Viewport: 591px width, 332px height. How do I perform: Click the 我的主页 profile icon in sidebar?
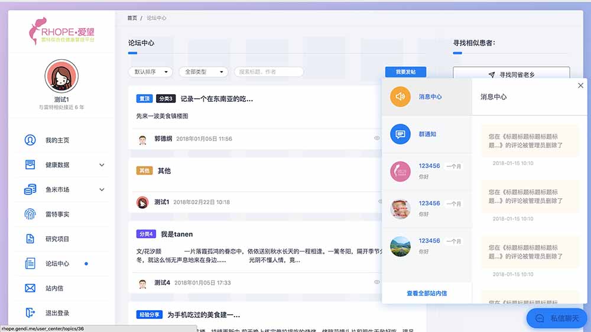click(x=30, y=140)
